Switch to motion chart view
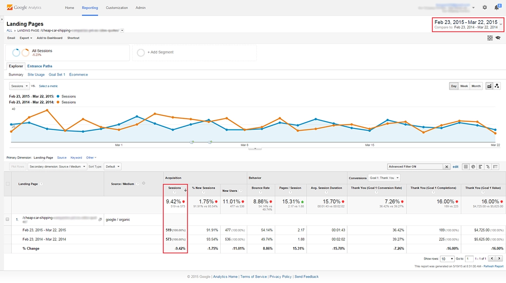The width and height of the screenshot is (506, 283). pos(497,86)
